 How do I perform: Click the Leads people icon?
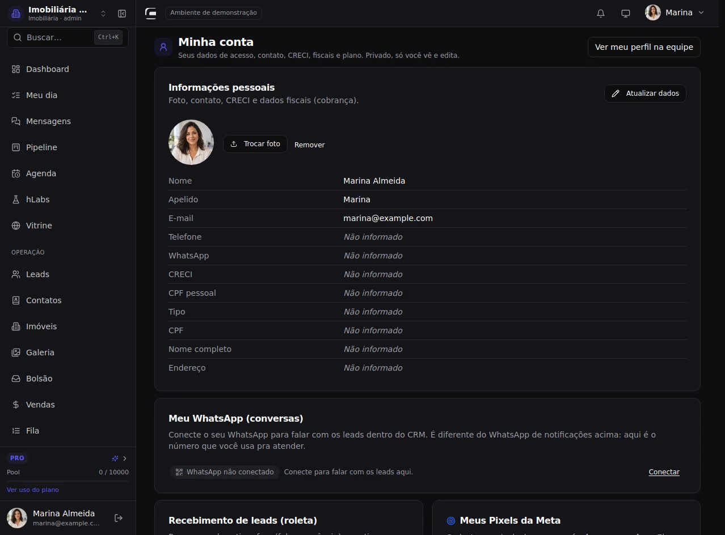click(x=16, y=274)
